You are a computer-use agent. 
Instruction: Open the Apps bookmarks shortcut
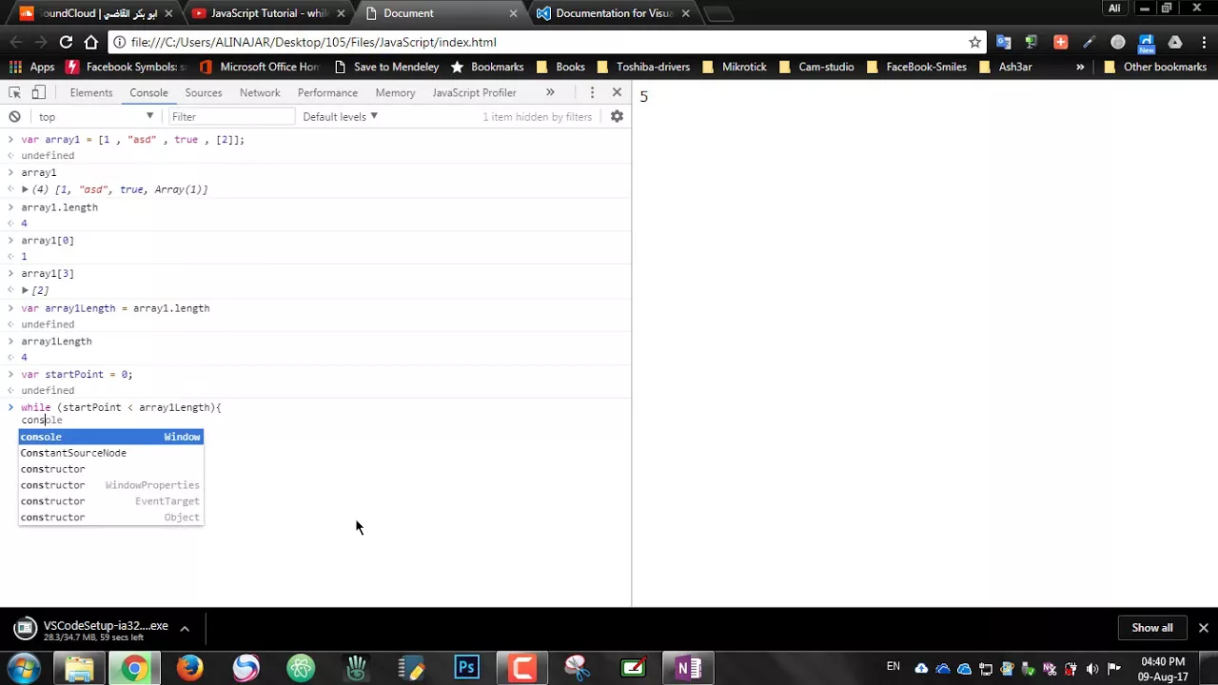click(x=32, y=67)
